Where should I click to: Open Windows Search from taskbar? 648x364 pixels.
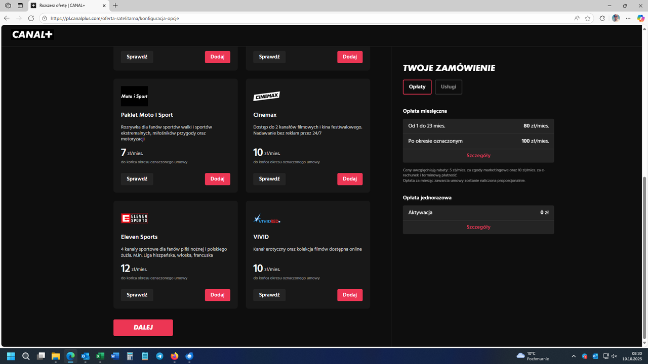pyautogui.click(x=26, y=356)
